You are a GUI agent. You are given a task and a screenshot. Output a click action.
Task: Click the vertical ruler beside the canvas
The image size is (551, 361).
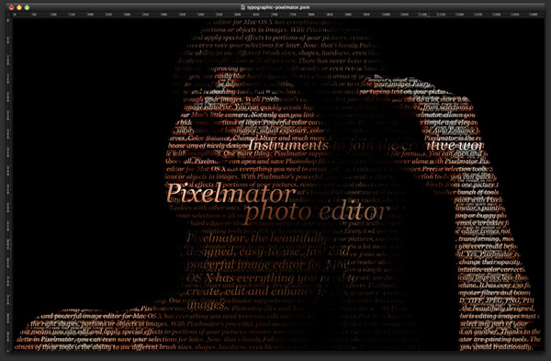pyautogui.click(x=9, y=185)
